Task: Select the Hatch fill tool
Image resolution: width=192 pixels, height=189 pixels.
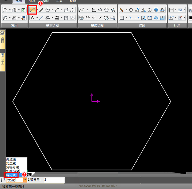Action: point(66,18)
